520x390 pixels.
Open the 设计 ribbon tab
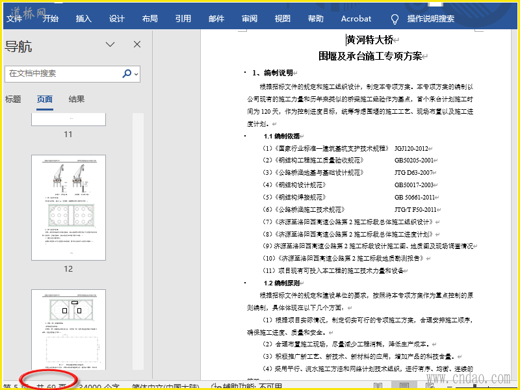click(x=117, y=19)
